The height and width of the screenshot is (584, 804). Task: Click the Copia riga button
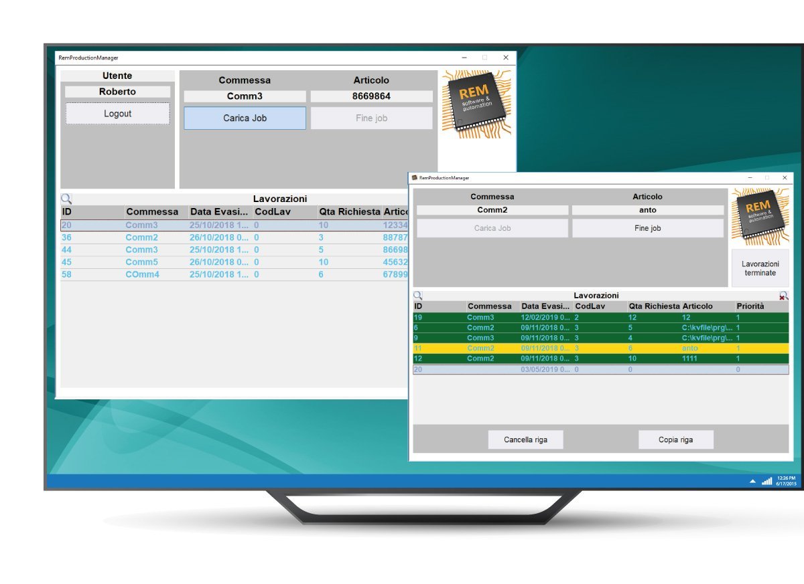click(675, 440)
